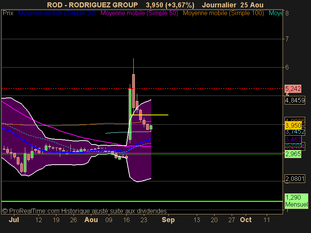Click the 2,0801 lower band value
311x233 pixels.
pos(295,179)
